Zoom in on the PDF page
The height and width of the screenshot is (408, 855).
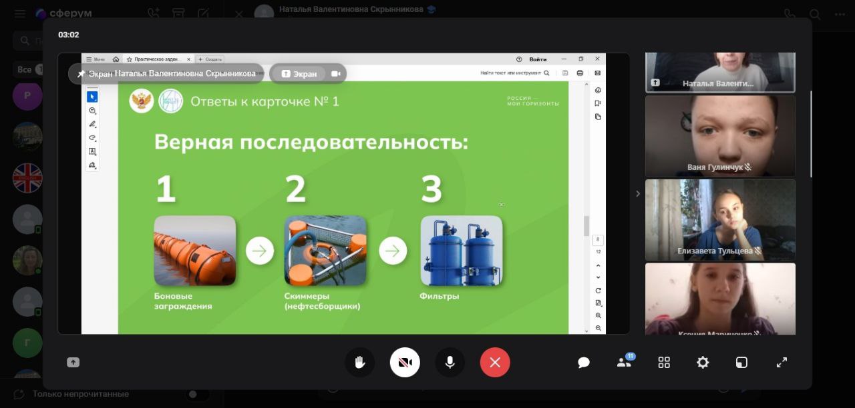pos(598,315)
